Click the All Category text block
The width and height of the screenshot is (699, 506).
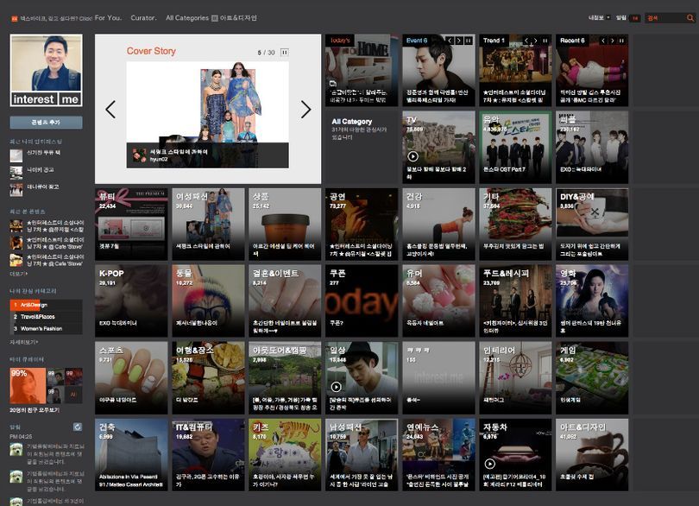point(359,129)
